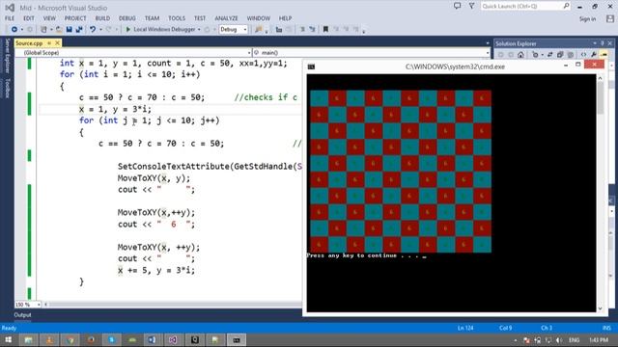The height and width of the screenshot is (347, 618).
Task: Open the document tab list dropdown arrow
Action: 488,43
